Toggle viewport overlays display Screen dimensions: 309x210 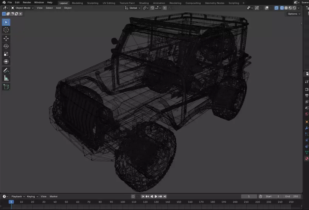point(267,8)
